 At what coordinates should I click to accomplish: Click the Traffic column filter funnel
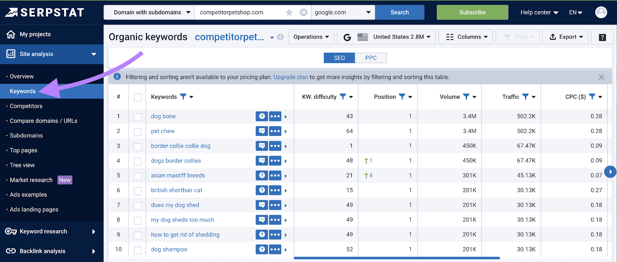point(525,97)
